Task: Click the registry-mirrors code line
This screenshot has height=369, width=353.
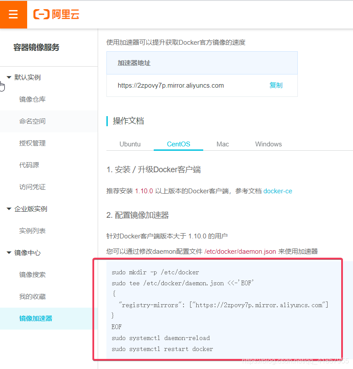Action: coord(223,305)
